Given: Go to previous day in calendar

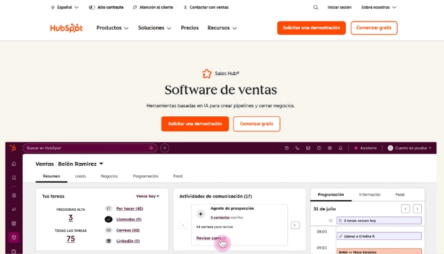Looking at the screenshot, I should point(405,209).
